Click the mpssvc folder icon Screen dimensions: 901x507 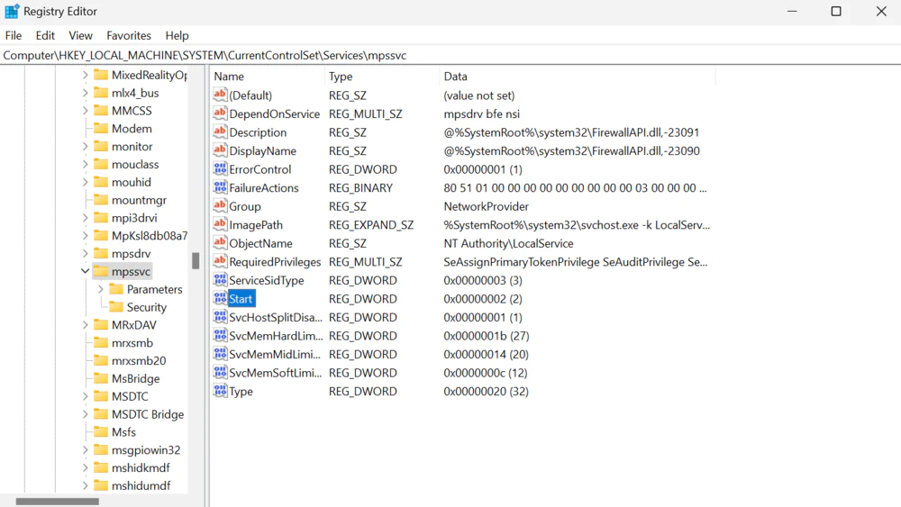(x=101, y=271)
